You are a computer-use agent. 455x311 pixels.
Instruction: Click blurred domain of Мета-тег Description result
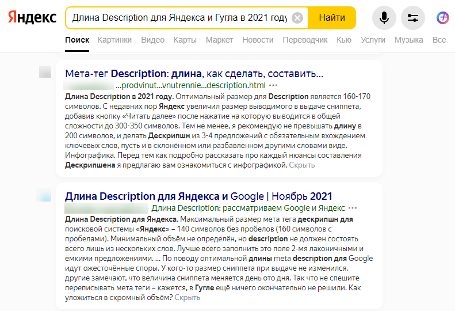[89, 85]
